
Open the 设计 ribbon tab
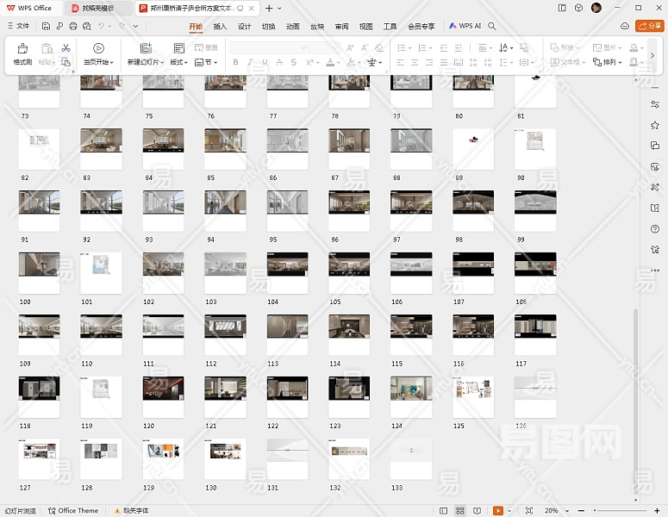pos(244,27)
